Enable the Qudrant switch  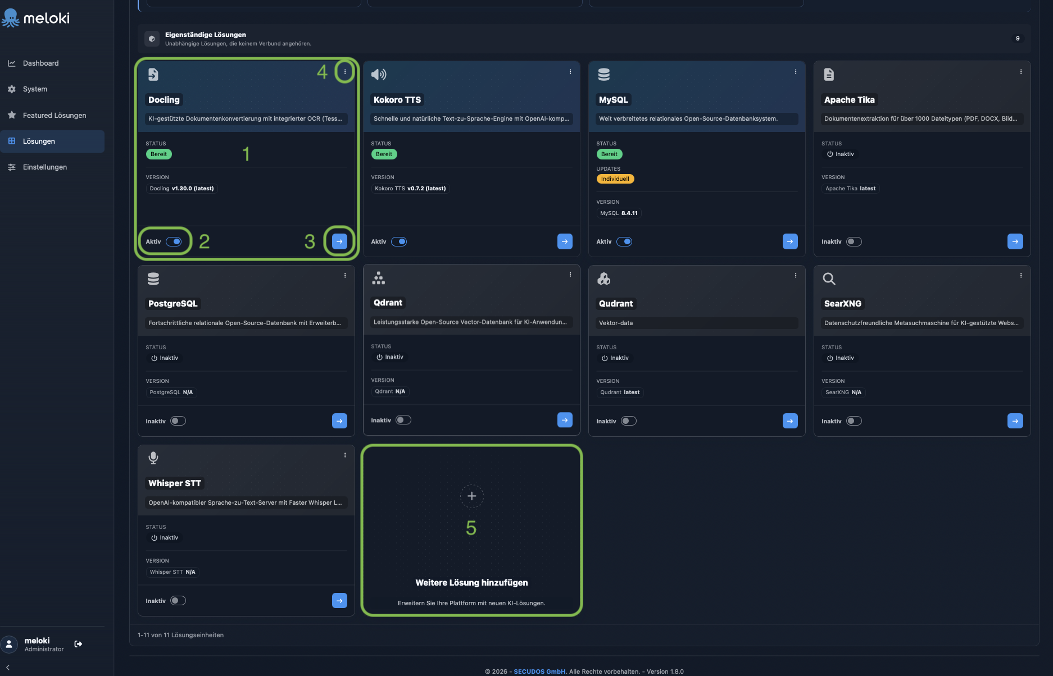pyautogui.click(x=629, y=421)
